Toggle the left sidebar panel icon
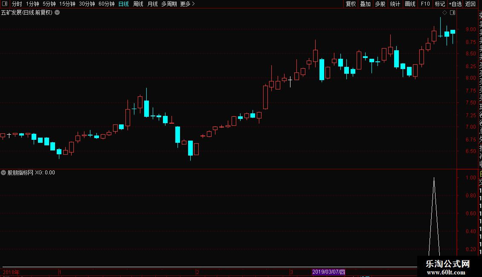 (5, 4)
